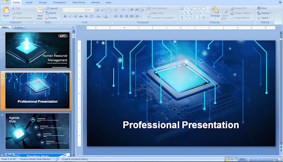
Task: Open the Select dropdown in Editing
Action: point(264,18)
